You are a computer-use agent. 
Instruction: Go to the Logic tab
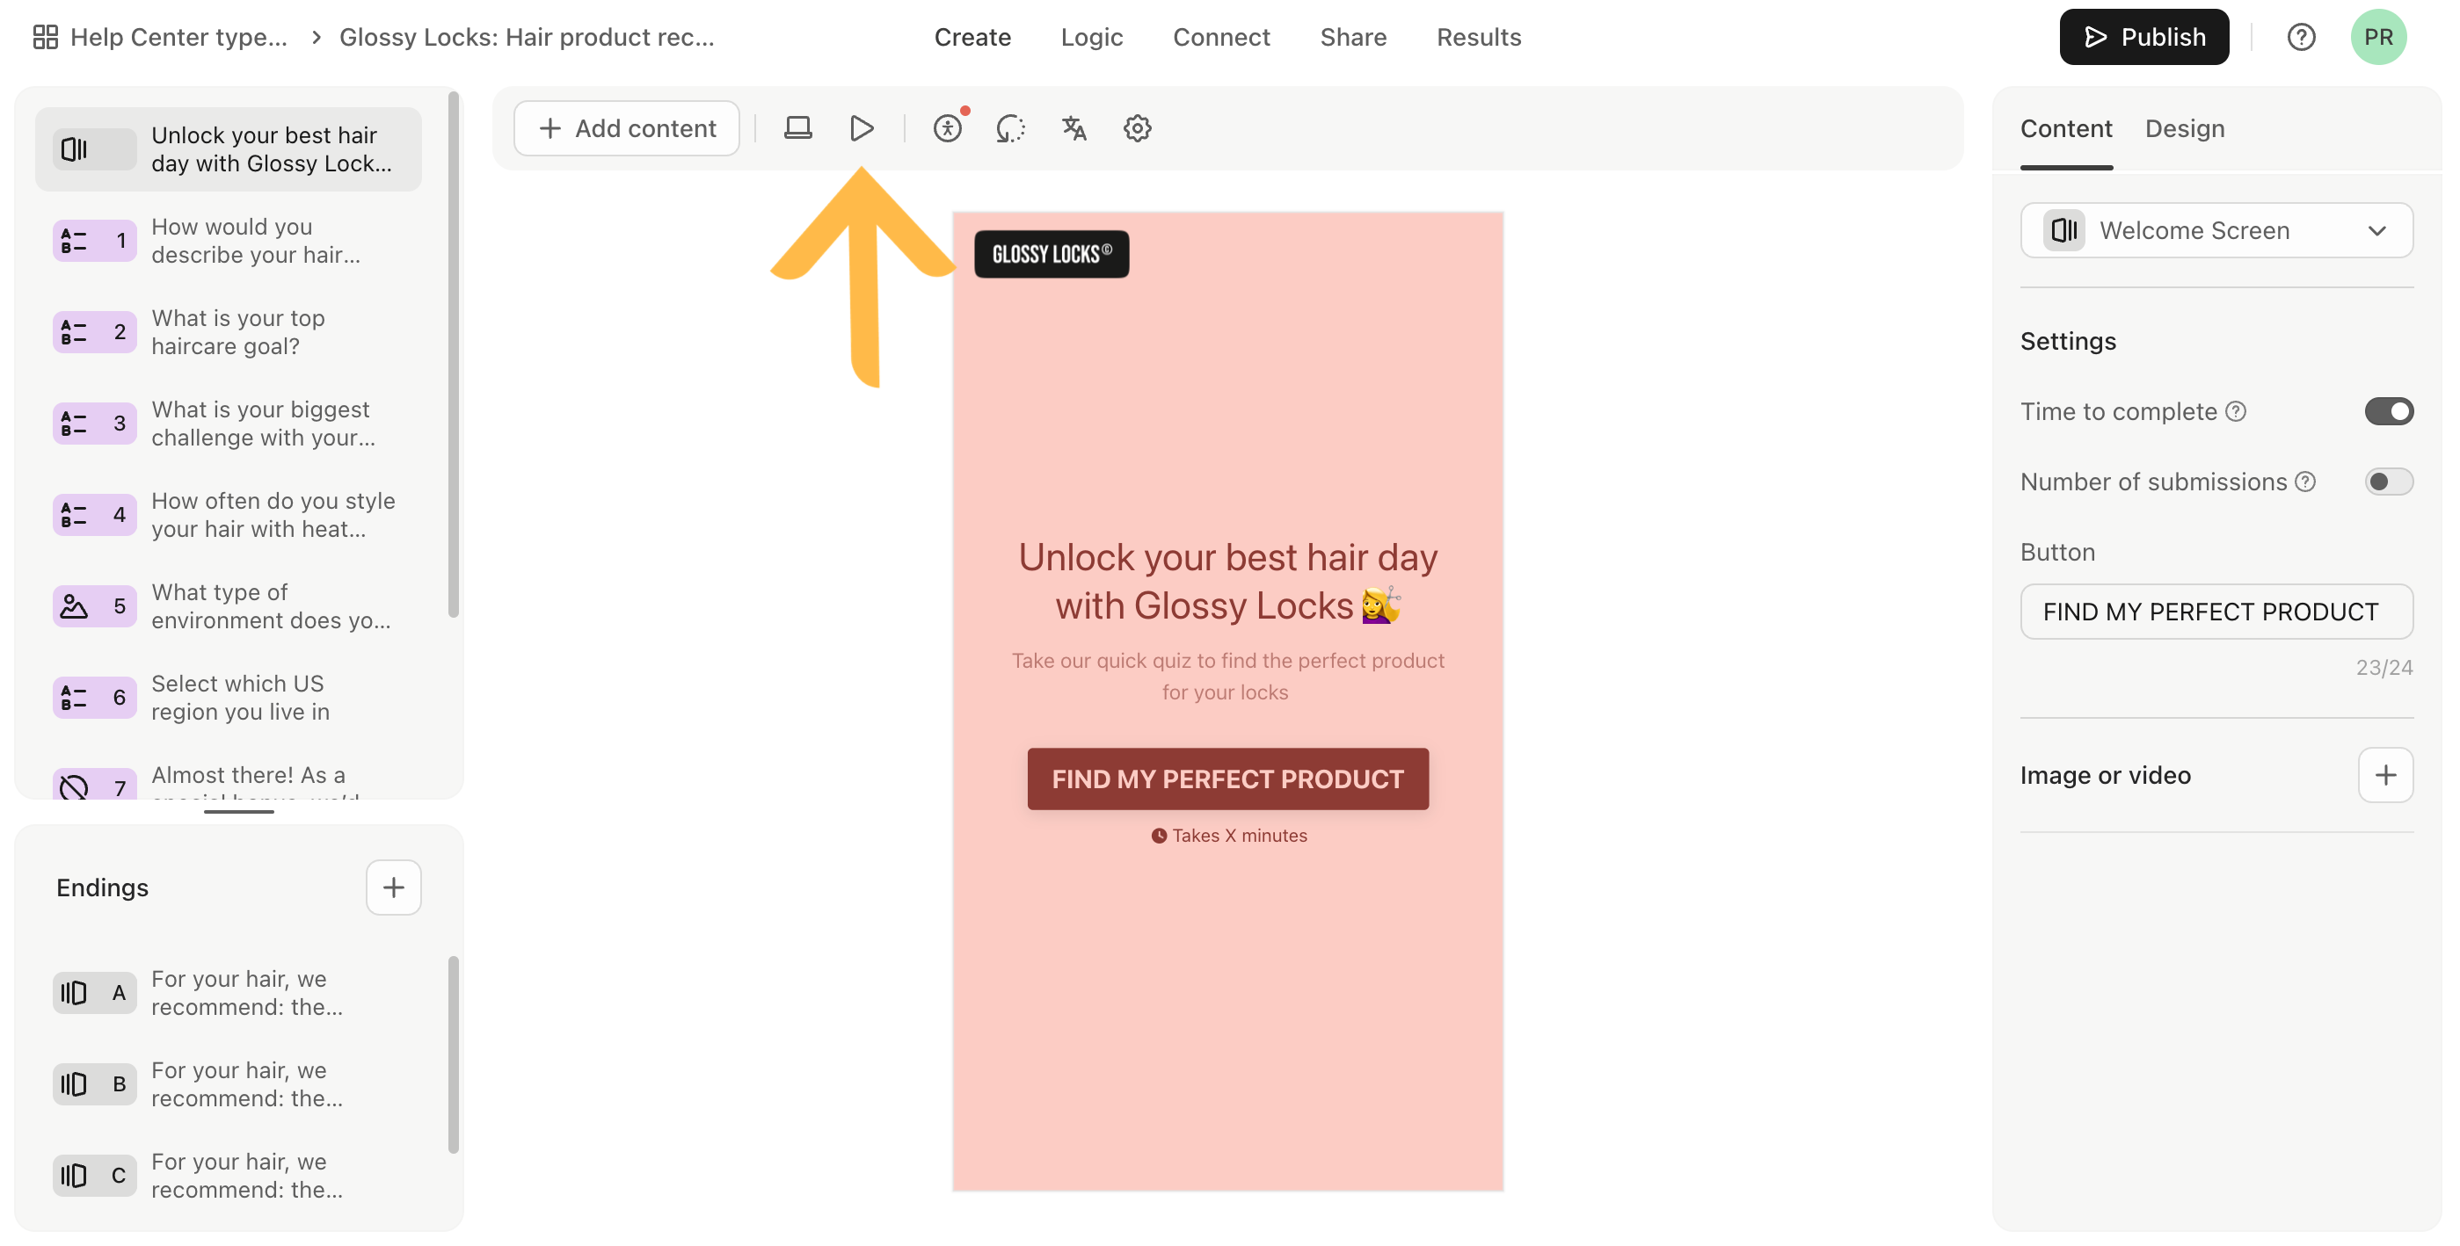(x=1092, y=37)
